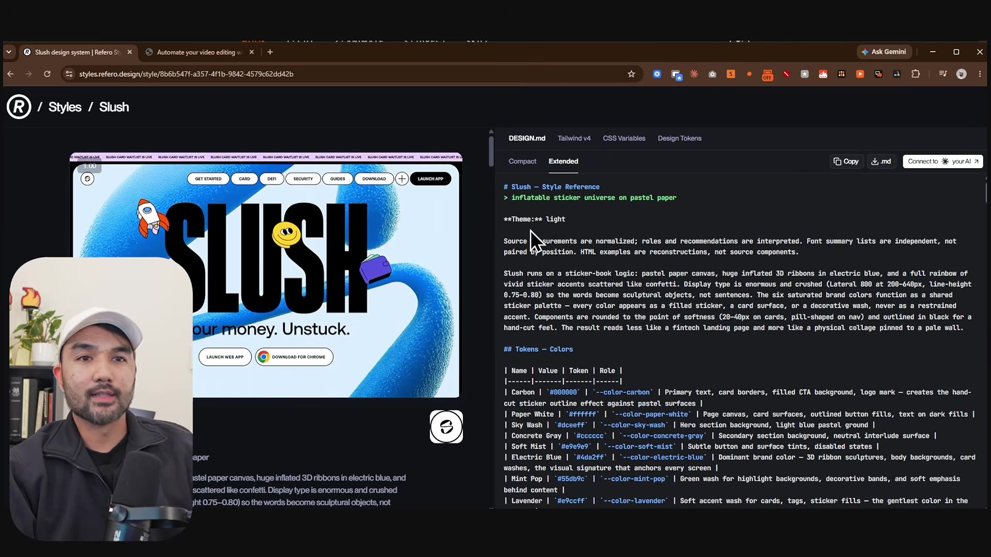The height and width of the screenshot is (557, 991).
Task: Click the red slashed circle extension
Action: (786, 74)
